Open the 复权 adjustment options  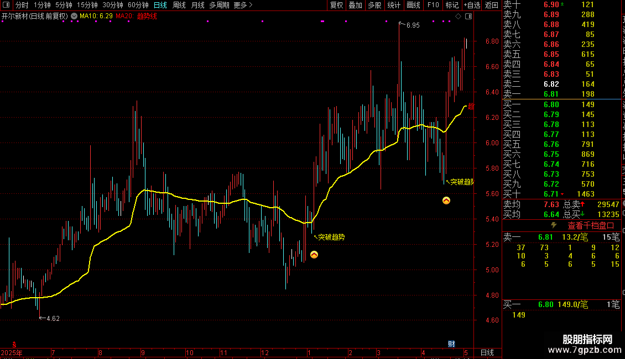click(336, 5)
